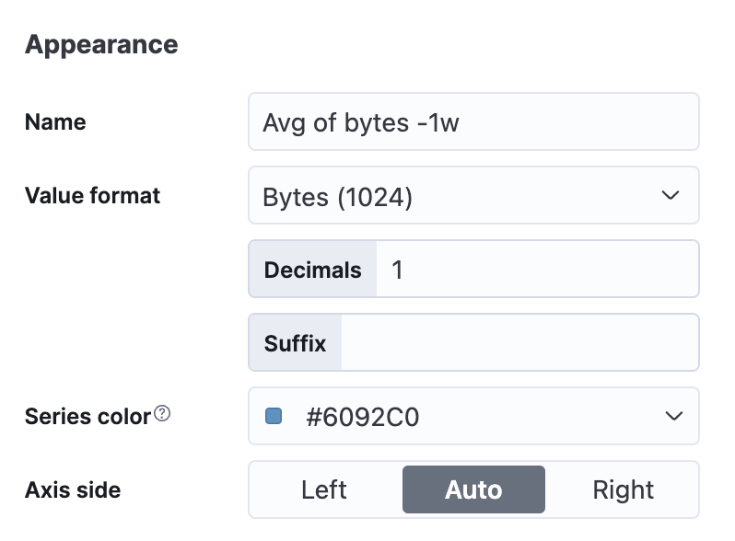
Task: Click the Series color label text
Action: tap(87, 417)
